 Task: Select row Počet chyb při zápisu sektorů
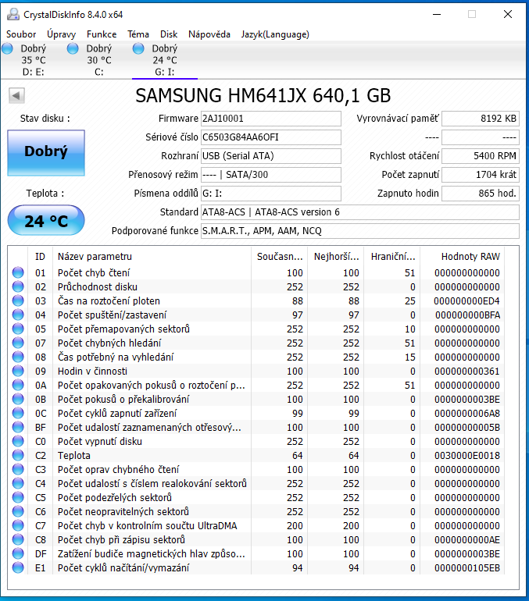[x=256, y=539]
